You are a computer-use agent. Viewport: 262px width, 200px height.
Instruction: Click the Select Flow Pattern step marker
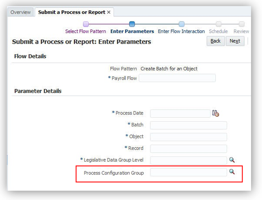click(86, 24)
